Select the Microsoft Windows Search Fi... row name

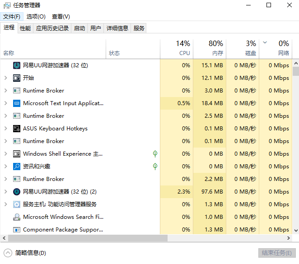click(63, 217)
